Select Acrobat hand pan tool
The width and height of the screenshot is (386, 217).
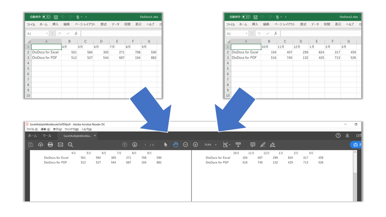coord(176,145)
